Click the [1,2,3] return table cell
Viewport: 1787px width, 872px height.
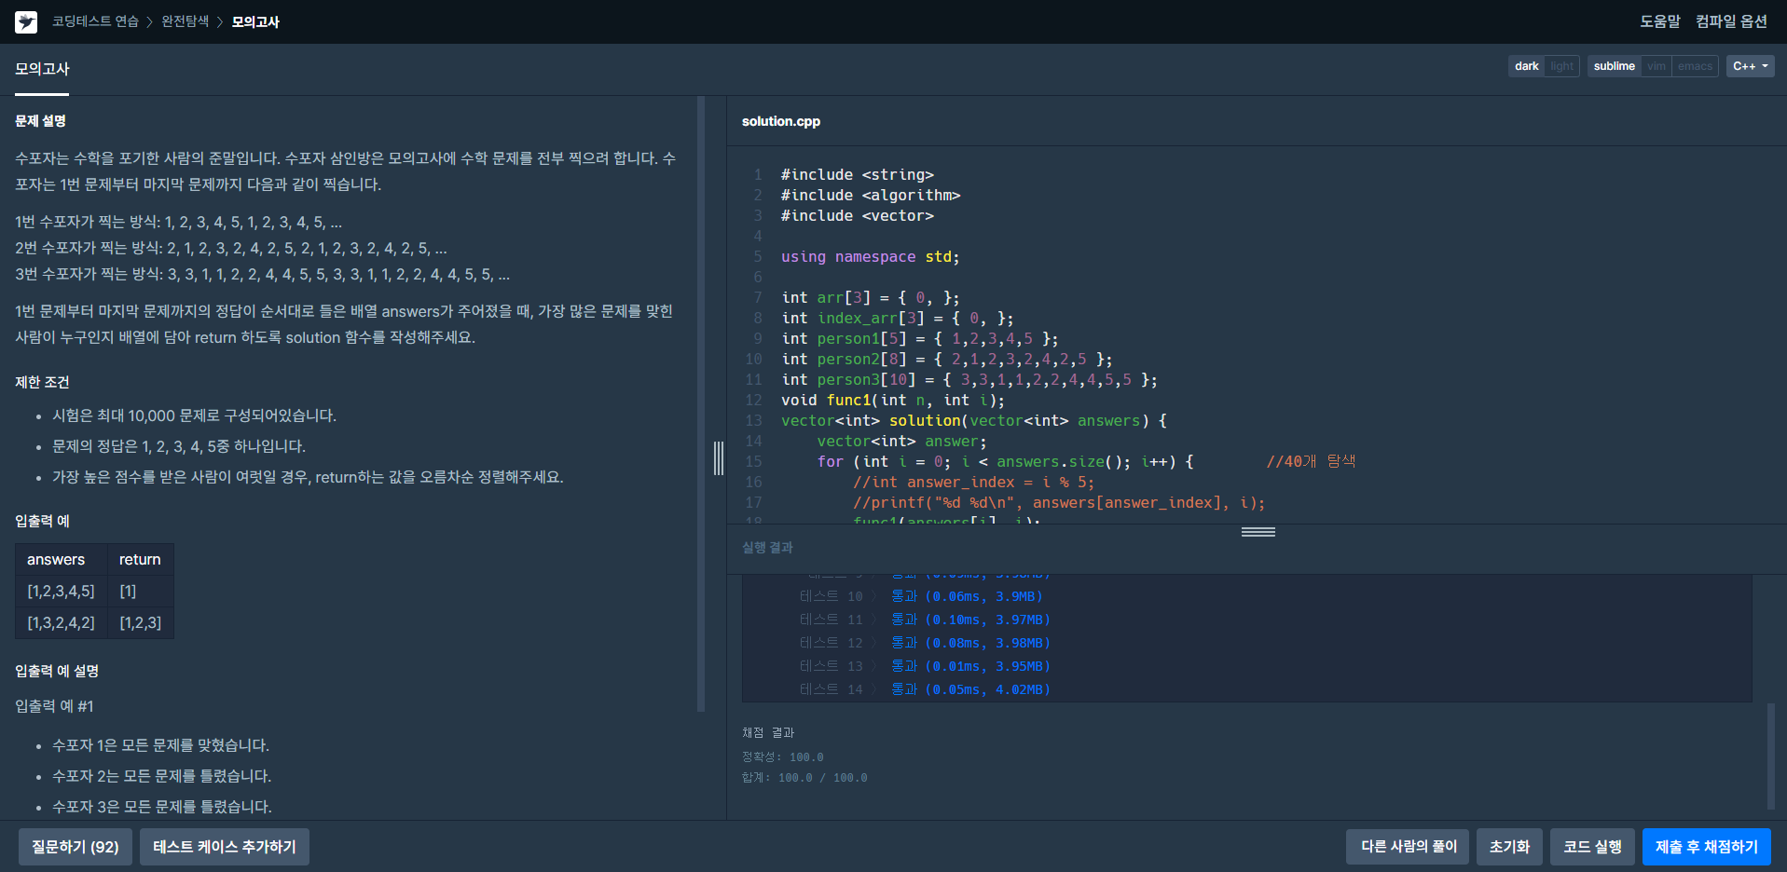click(x=141, y=623)
